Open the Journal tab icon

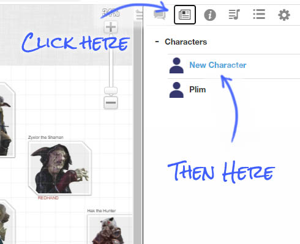pos(185,15)
